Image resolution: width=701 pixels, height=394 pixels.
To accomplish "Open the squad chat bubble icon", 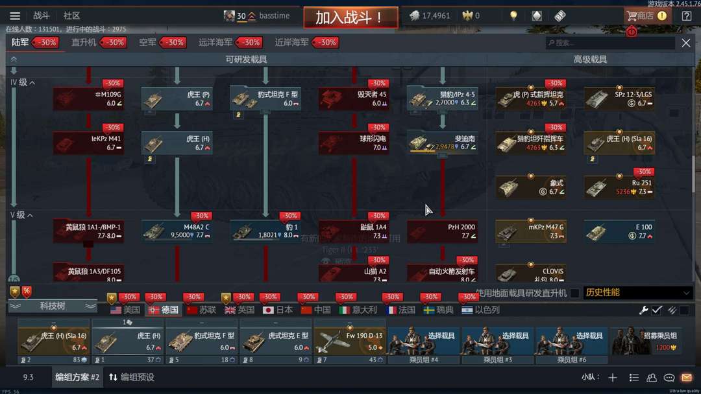I will click(x=669, y=378).
